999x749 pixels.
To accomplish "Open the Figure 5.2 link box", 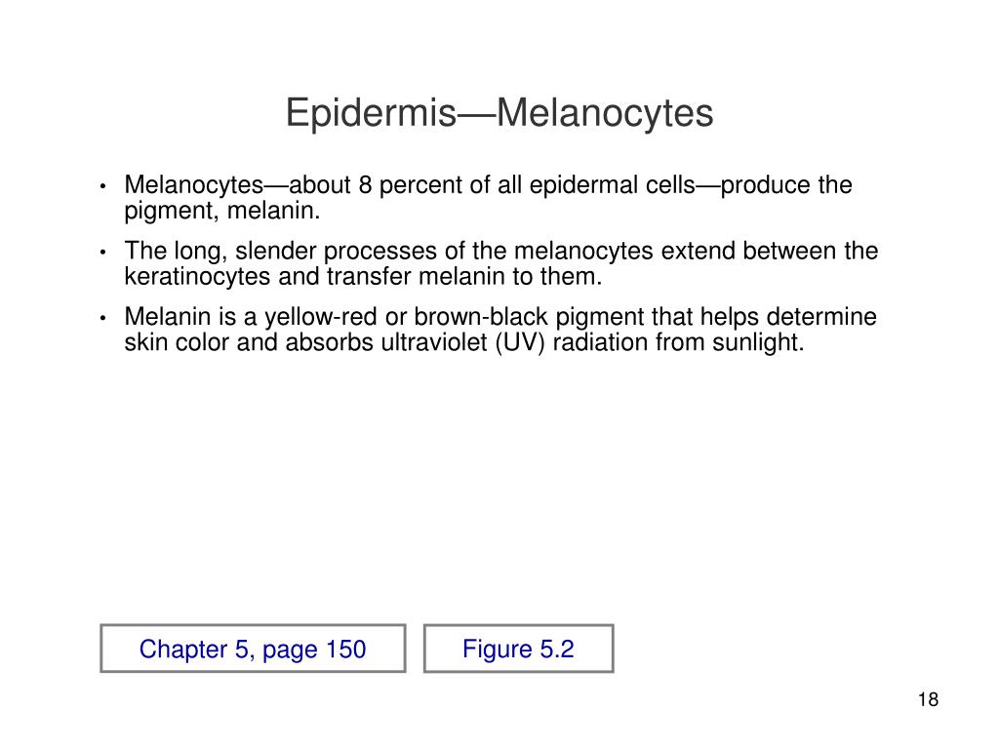I will coord(519,649).
